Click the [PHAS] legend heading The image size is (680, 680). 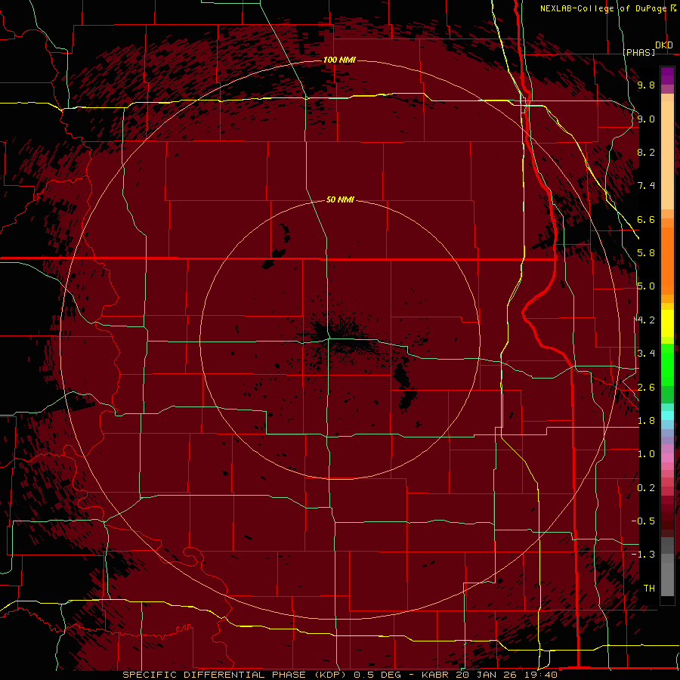pos(639,52)
